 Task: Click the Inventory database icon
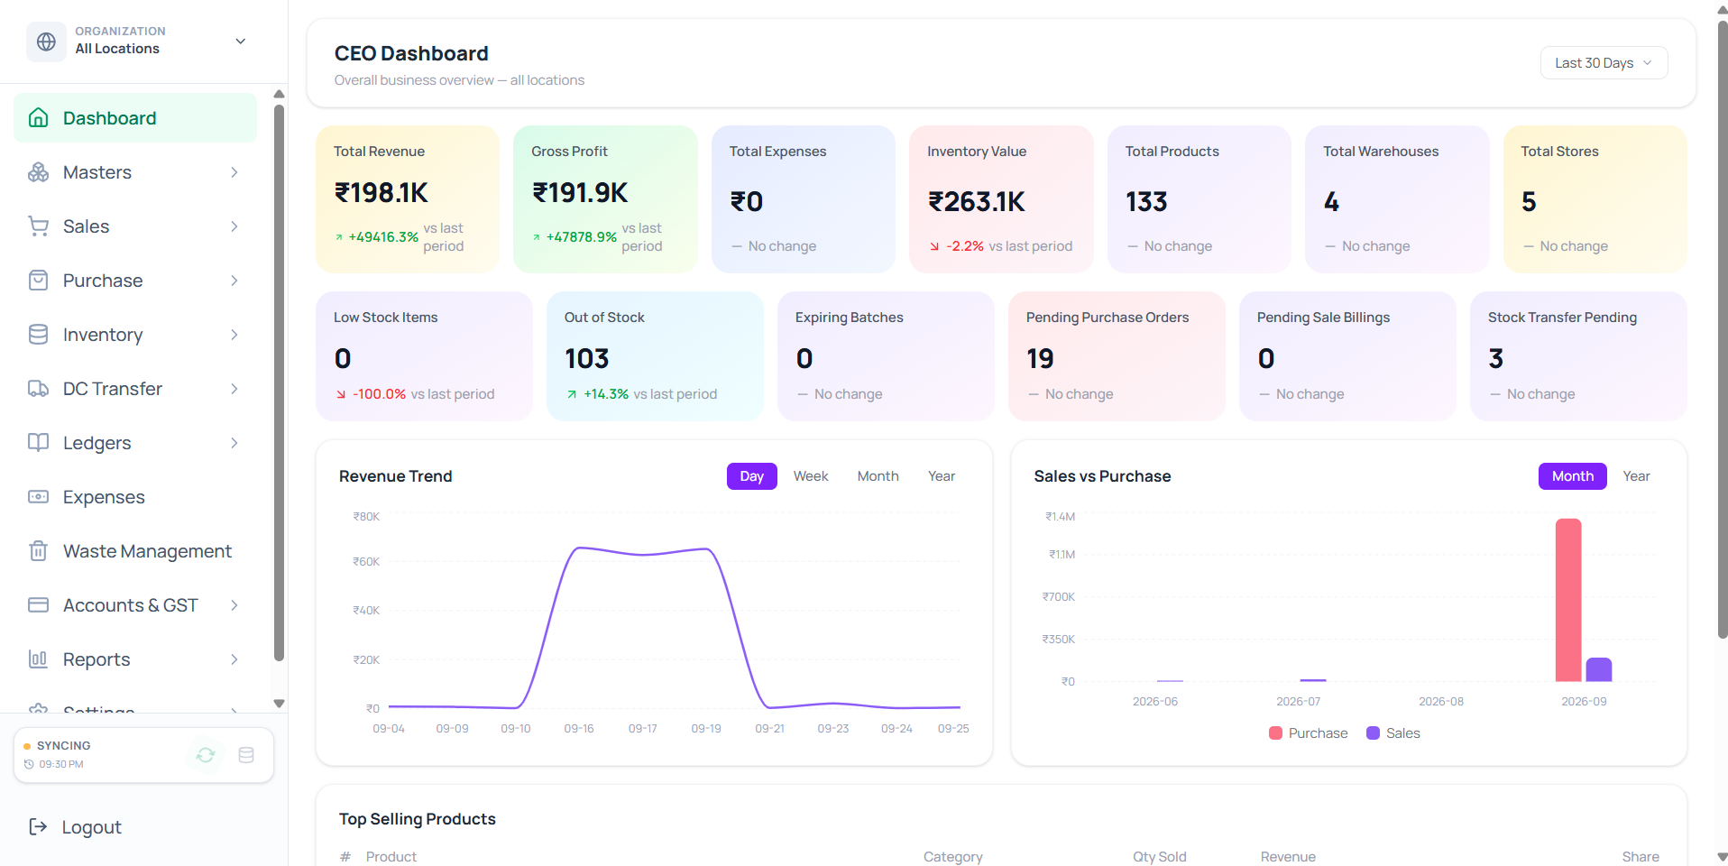pyautogui.click(x=38, y=335)
